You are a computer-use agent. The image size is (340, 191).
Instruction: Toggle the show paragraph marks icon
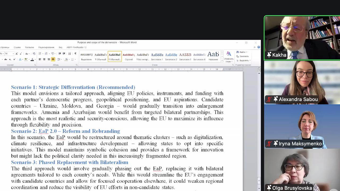coord(75,54)
